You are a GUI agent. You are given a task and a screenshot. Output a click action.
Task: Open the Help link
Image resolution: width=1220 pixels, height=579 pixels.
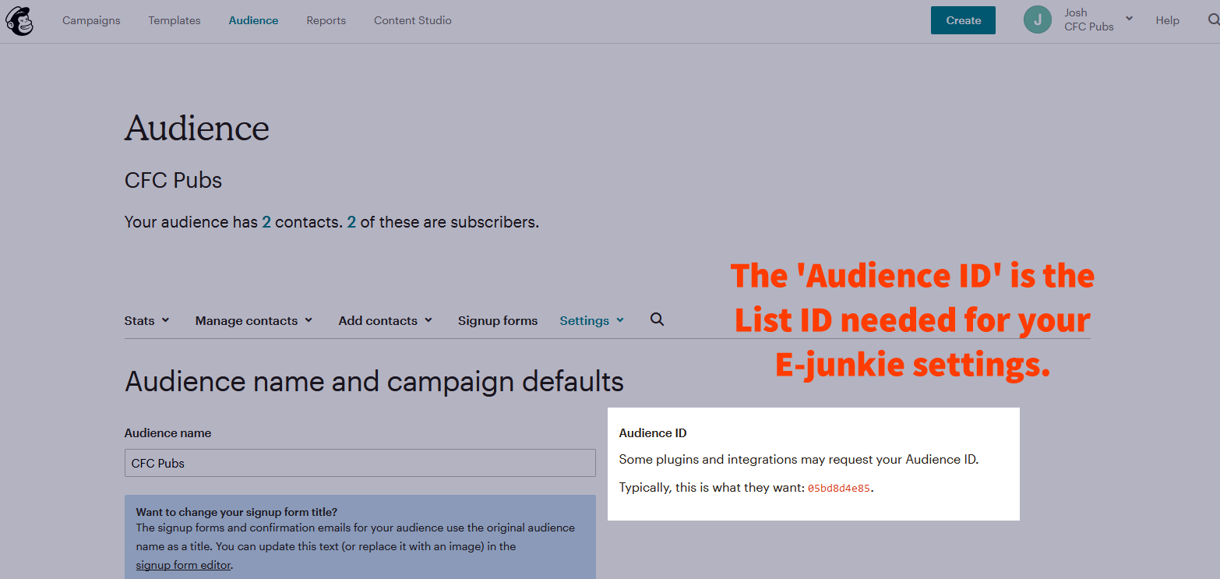click(1167, 20)
